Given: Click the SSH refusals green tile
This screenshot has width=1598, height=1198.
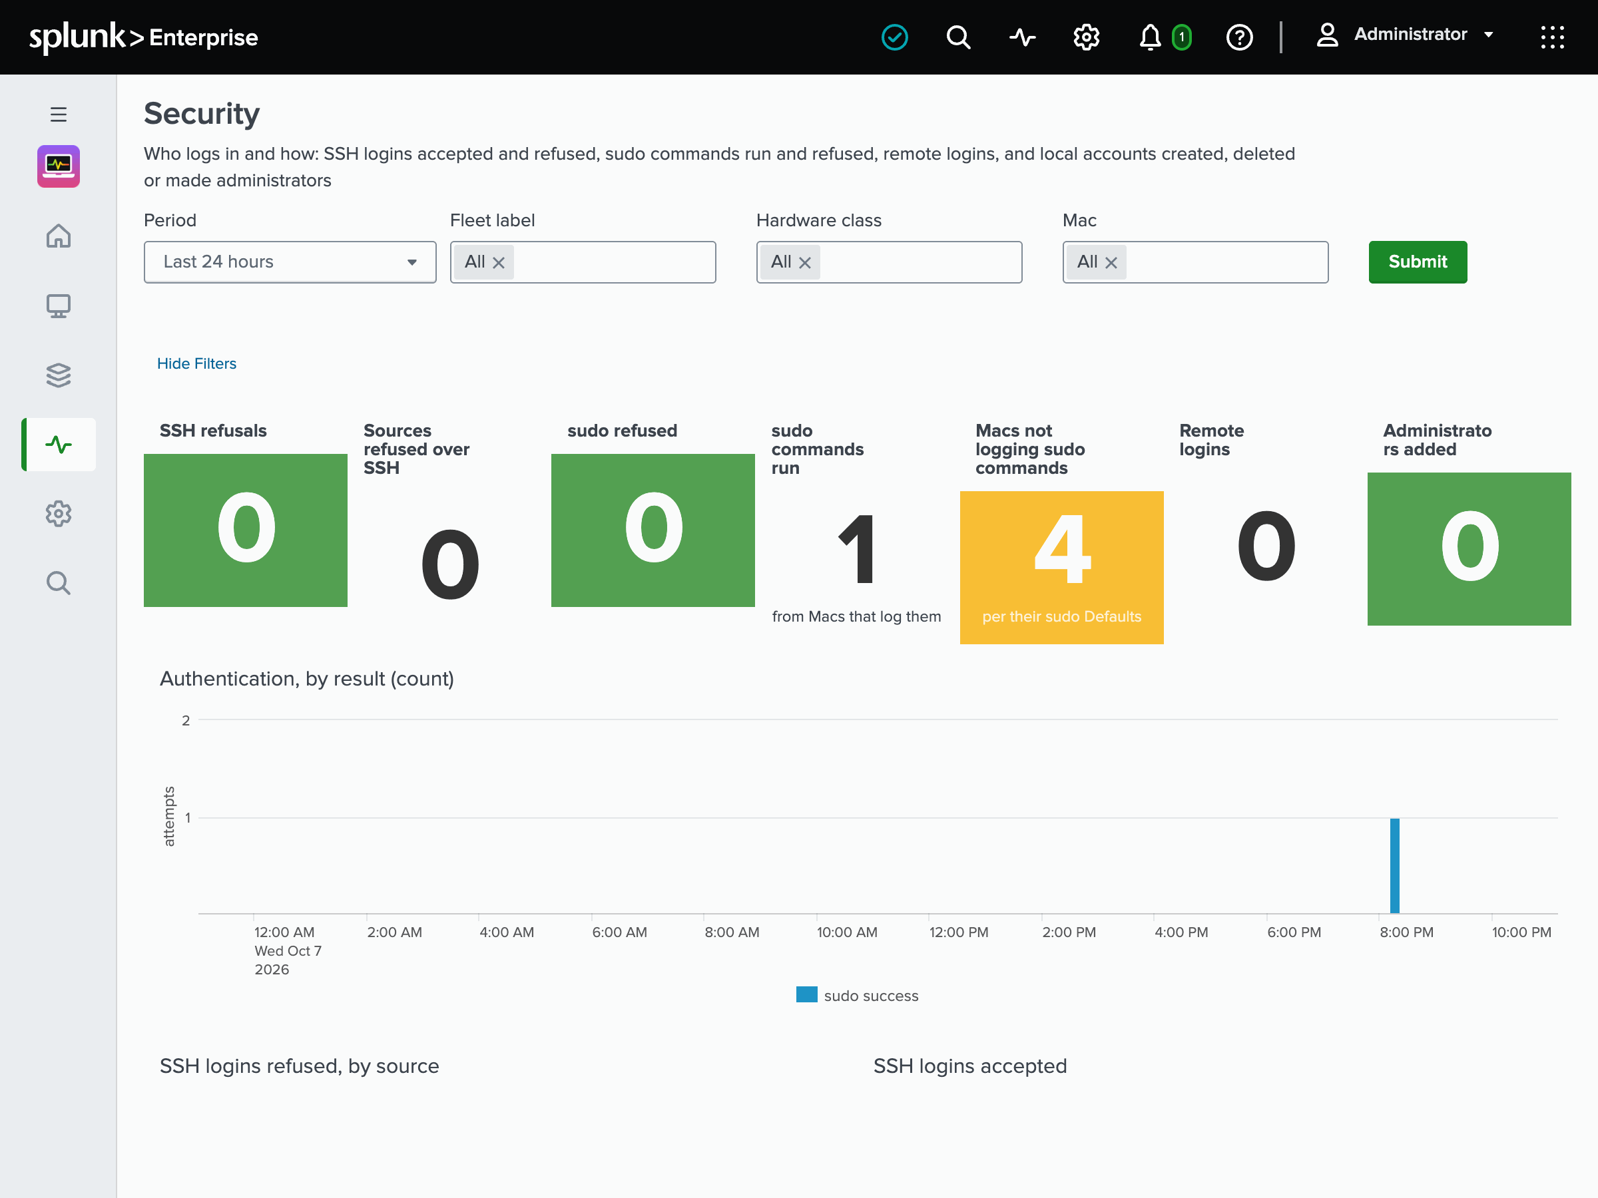Looking at the screenshot, I should [x=246, y=530].
